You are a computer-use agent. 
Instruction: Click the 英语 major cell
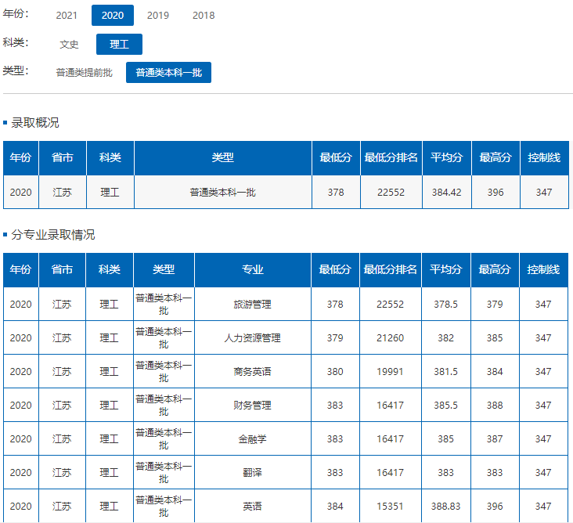point(252,507)
